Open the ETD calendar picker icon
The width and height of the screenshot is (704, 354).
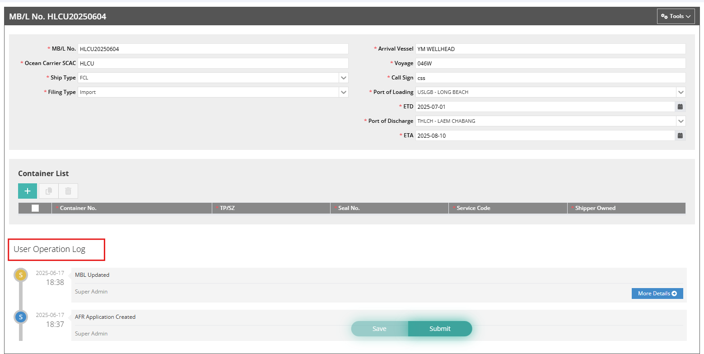click(680, 107)
